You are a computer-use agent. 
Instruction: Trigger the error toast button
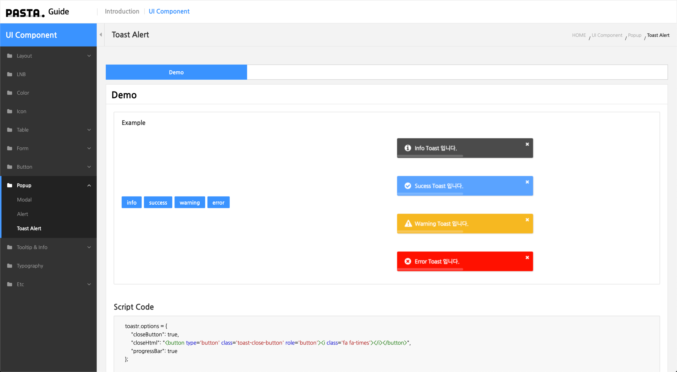point(218,203)
